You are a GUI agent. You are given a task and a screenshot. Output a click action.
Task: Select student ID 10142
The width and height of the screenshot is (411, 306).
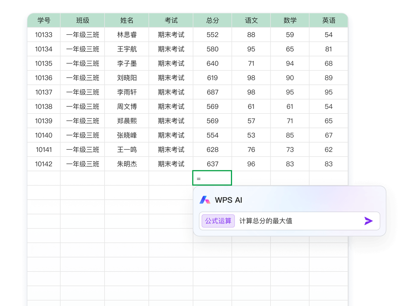(43, 164)
